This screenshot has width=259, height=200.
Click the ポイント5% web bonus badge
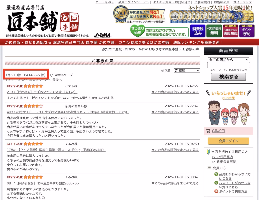point(247,31)
